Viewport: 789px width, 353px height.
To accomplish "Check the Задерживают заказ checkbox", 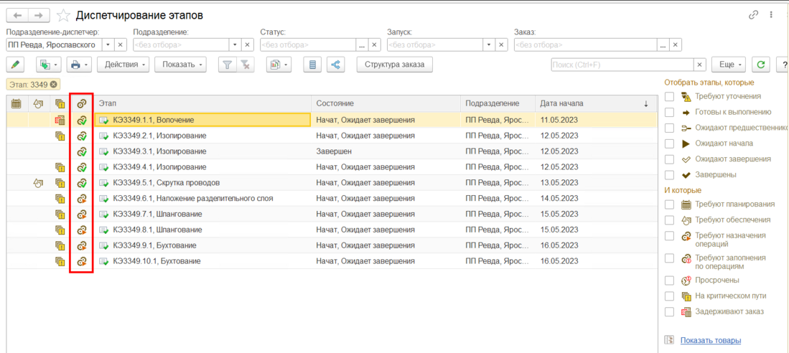I will (669, 311).
